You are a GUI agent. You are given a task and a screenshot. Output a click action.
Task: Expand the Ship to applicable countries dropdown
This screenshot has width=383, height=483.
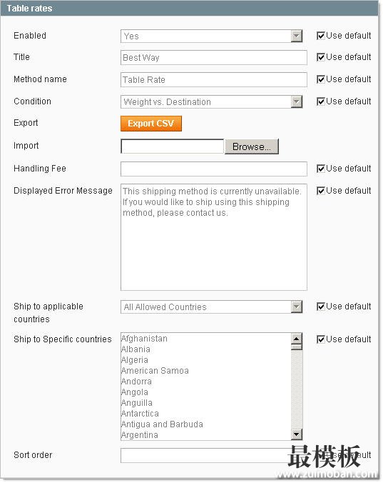coord(212,307)
